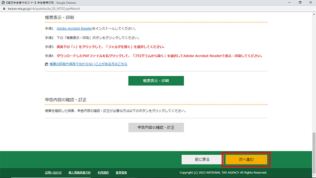Open the 利用規約 footer link
This screenshot has height=178, width=316.
(103, 173)
